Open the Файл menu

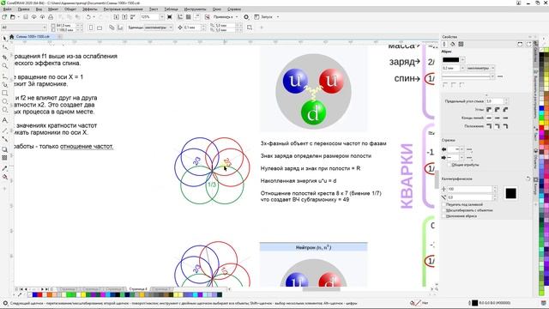point(8,9)
